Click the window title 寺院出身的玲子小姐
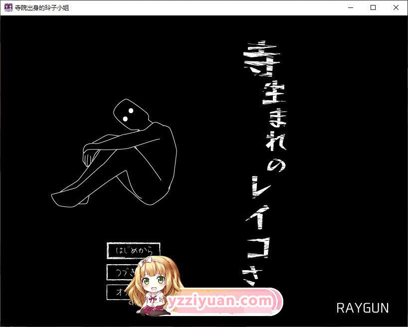This screenshot has width=408, height=327. coord(42,8)
